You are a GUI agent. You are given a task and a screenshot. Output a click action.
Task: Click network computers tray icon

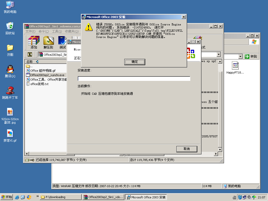pyautogui.click(x=244, y=197)
